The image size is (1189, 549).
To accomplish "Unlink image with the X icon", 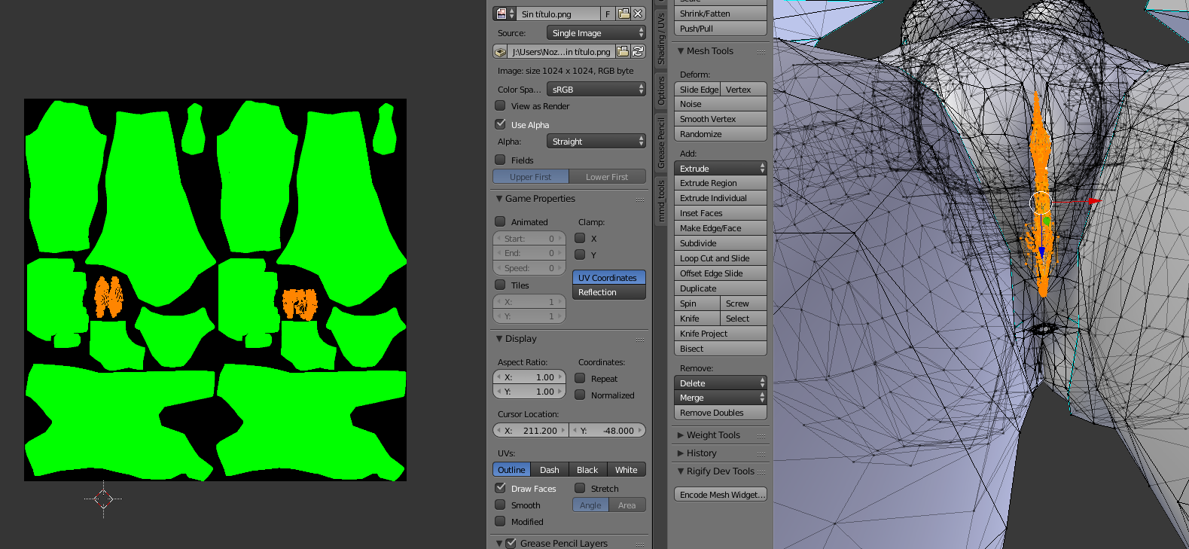I will coord(638,14).
